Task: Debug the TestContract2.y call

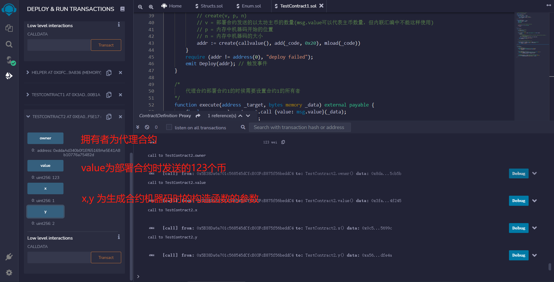Action: click(519, 255)
